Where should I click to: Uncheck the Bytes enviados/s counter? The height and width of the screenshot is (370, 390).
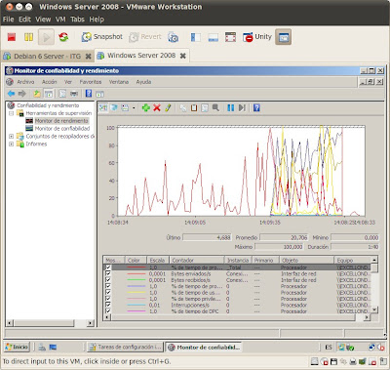pyautogui.click(x=108, y=273)
